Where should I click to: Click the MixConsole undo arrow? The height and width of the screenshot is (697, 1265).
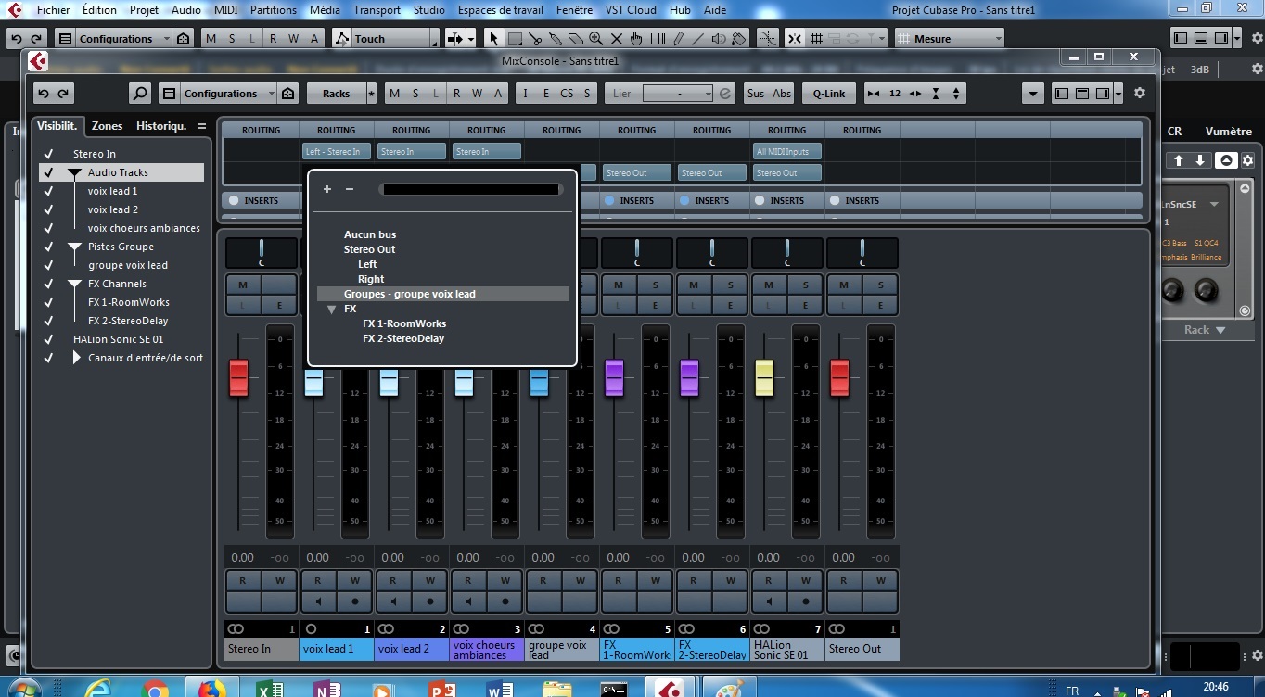tap(45, 94)
